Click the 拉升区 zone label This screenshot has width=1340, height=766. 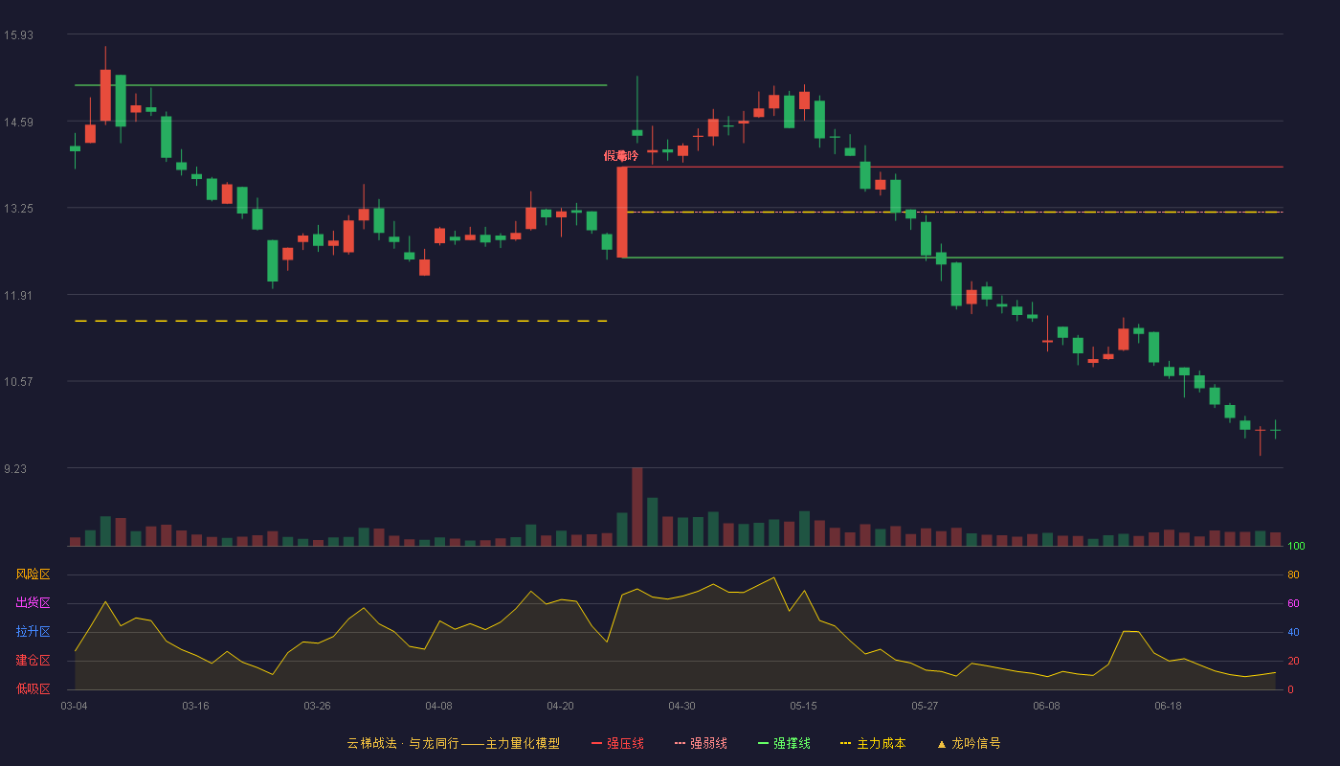(x=33, y=632)
